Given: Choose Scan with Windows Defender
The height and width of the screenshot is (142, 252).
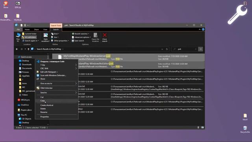Looking at the screenshot, I should pos(57,75).
